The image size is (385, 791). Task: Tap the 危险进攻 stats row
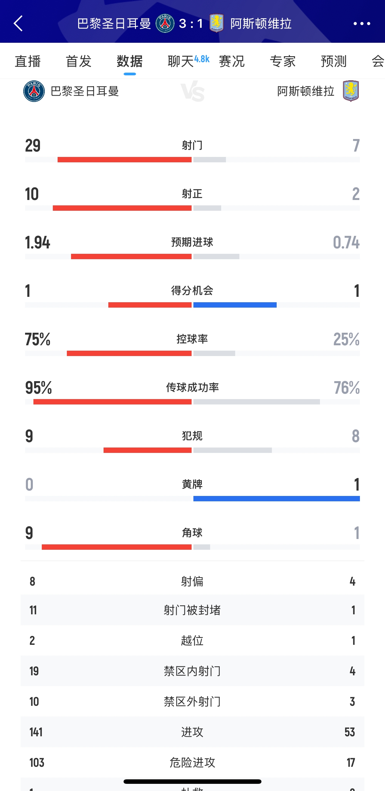[x=192, y=762]
